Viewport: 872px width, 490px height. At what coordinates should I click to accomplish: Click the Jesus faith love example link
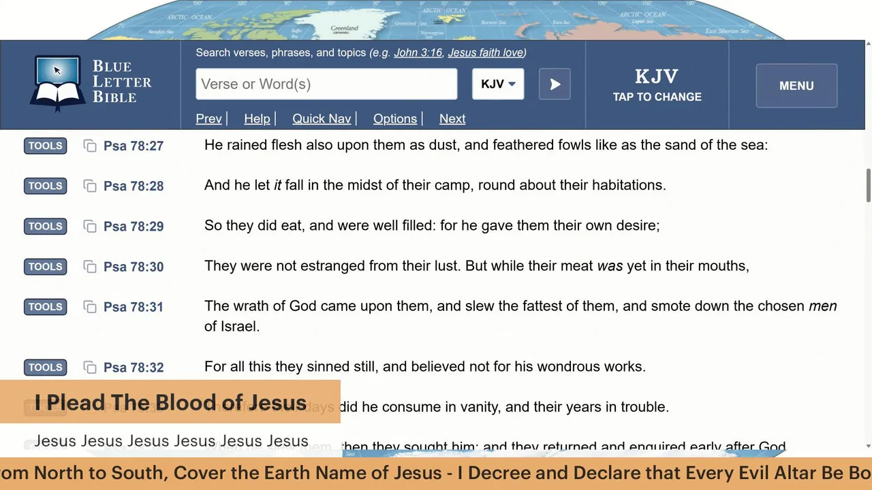coord(485,52)
